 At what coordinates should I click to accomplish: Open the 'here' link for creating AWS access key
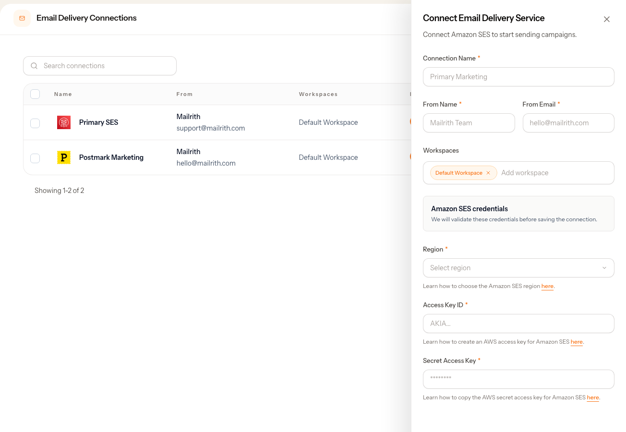point(577,342)
